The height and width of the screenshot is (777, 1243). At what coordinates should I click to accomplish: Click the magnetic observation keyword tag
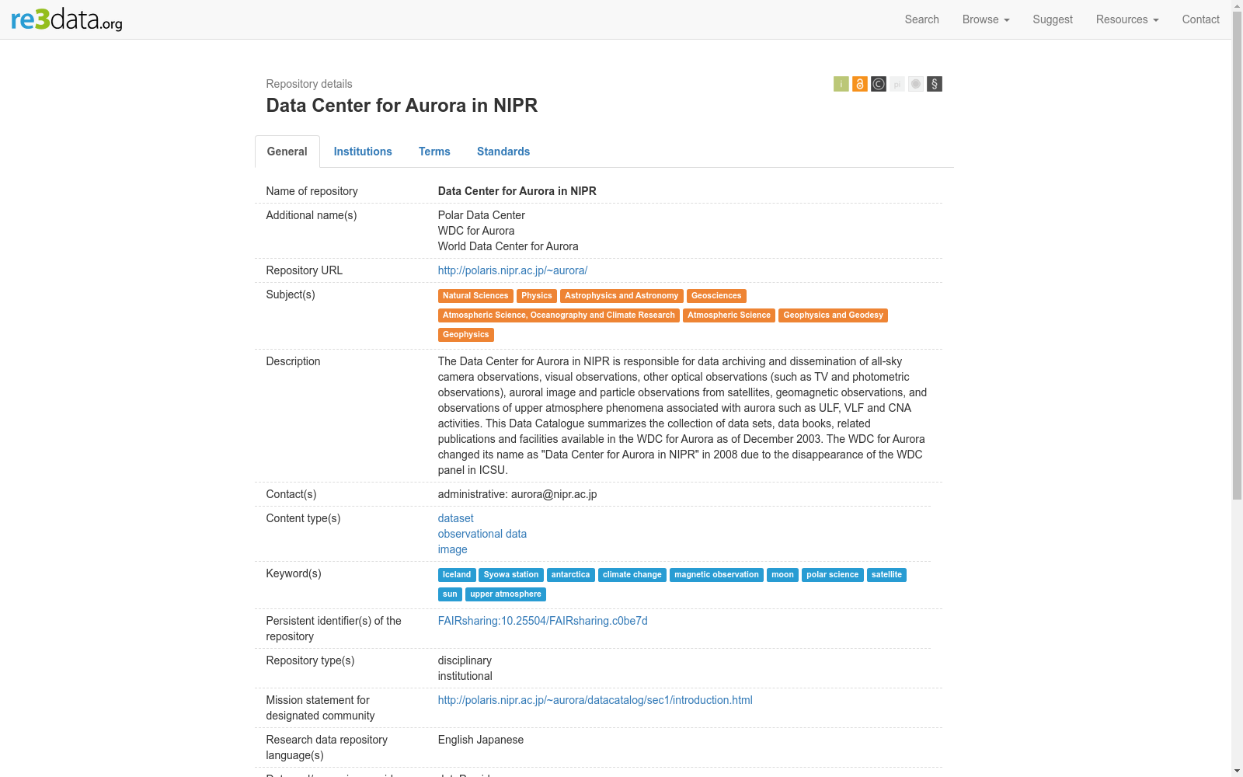716,575
